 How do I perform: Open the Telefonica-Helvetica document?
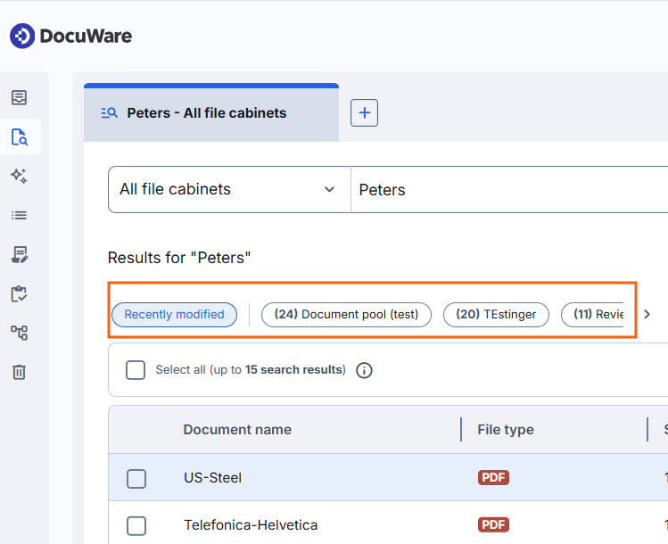(251, 525)
